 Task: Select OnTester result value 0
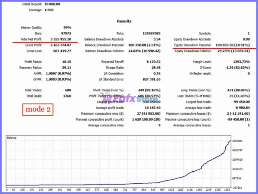coord(249,74)
